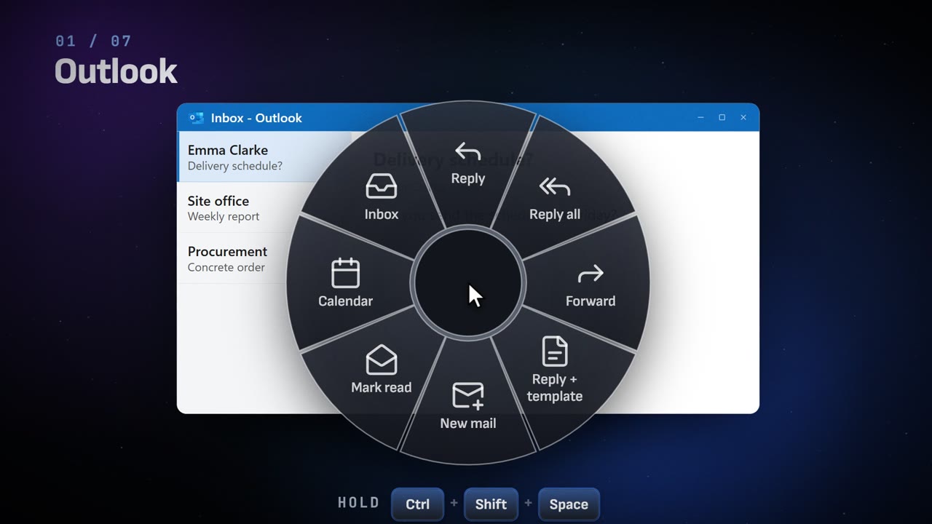The width and height of the screenshot is (932, 524).
Task: Open the Procurement Concrete order email
Action: tap(233, 258)
